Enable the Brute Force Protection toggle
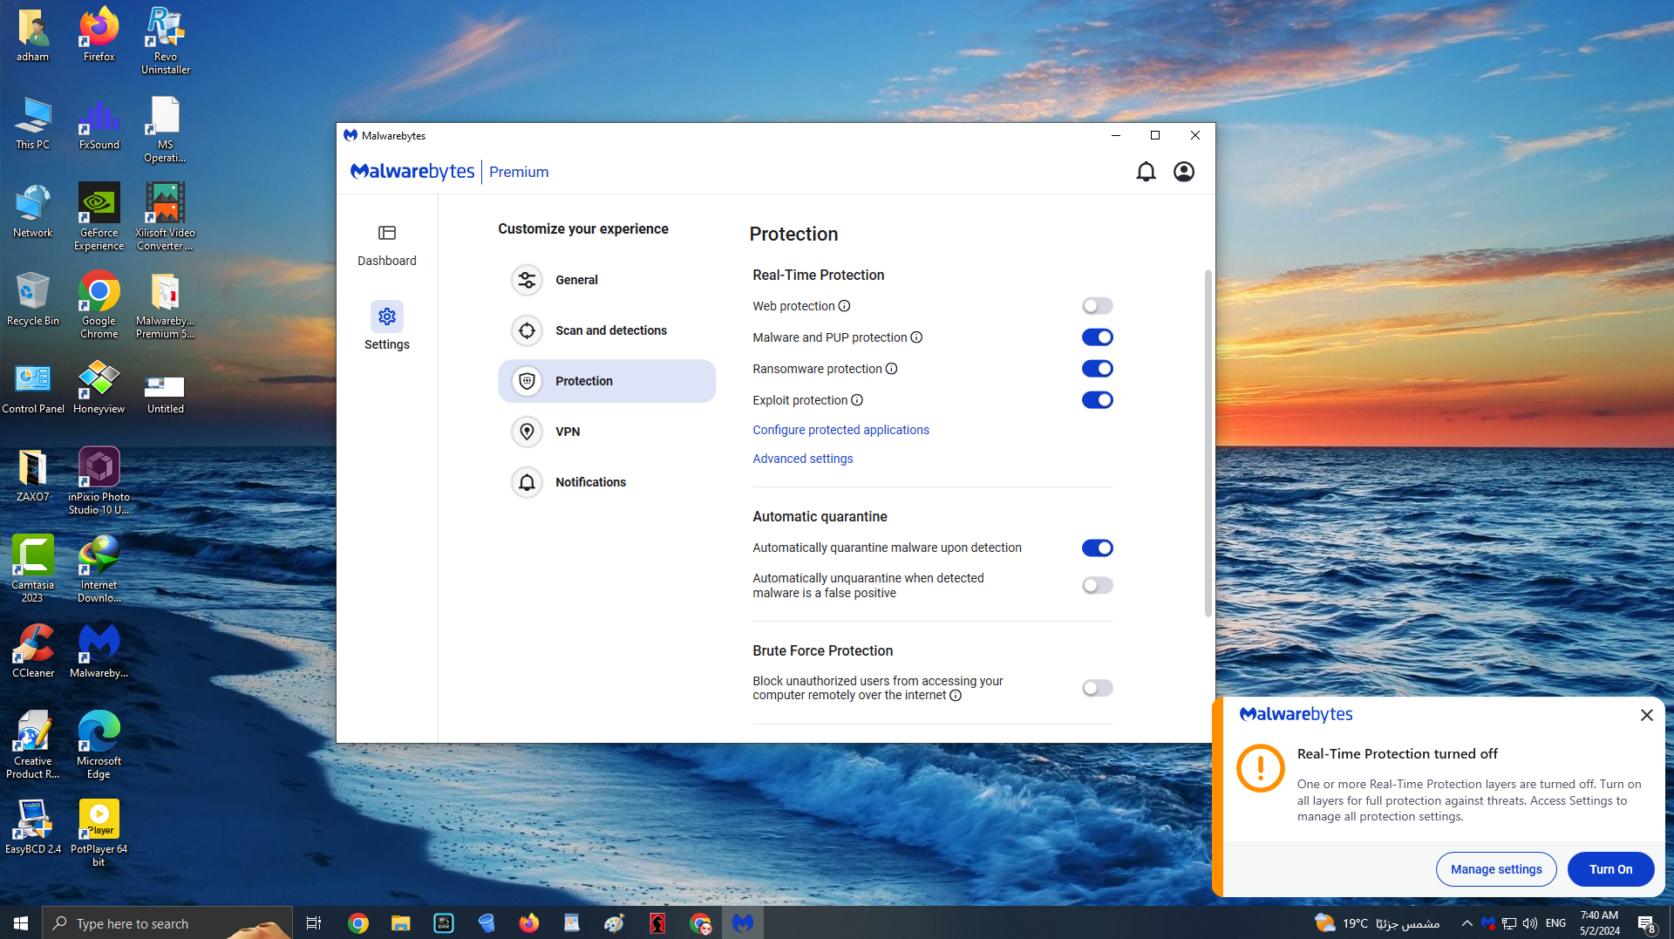The height and width of the screenshot is (939, 1674). (x=1098, y=689)
